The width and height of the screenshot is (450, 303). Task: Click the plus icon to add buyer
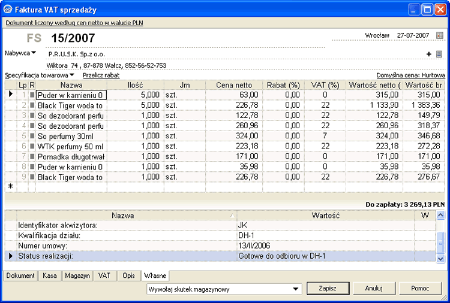[429, 54]
